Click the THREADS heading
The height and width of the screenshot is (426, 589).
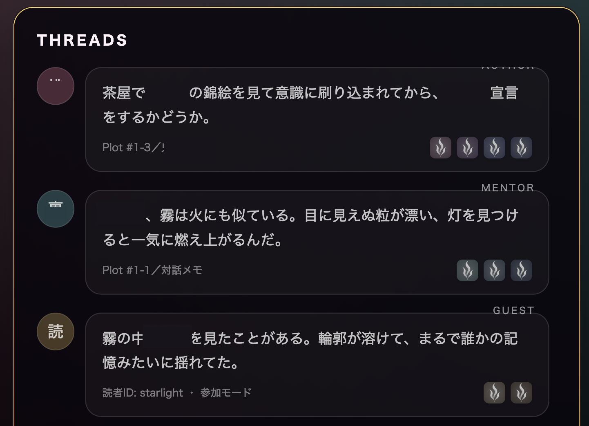point(82,40)
